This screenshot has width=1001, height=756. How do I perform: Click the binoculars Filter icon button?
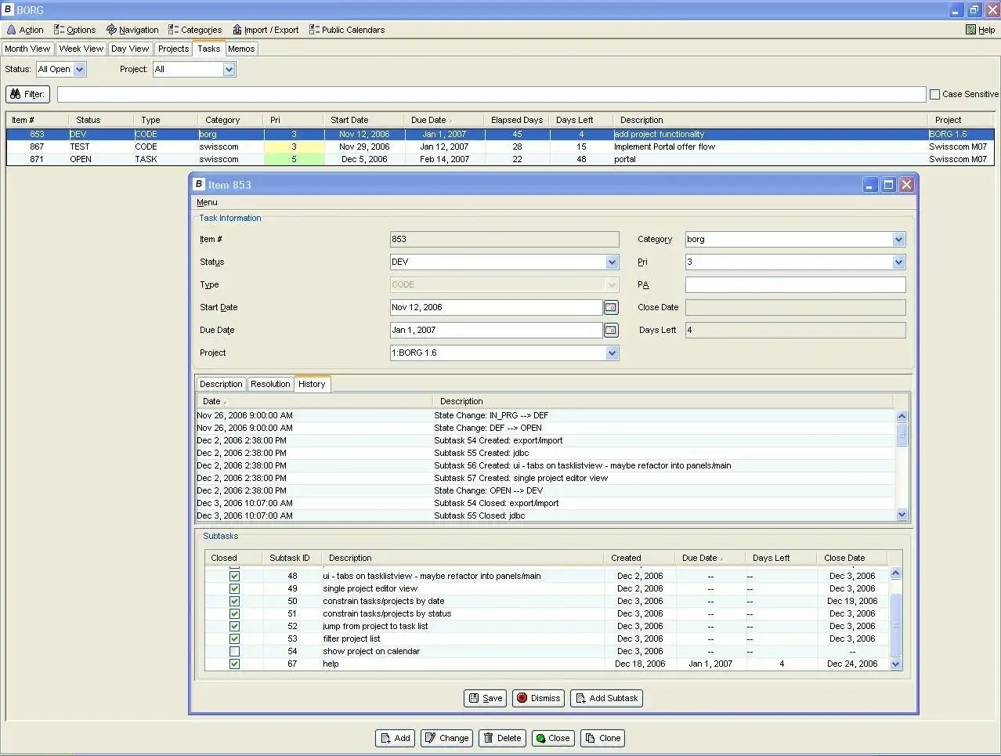pyautogui.click(x=27, y=94)
